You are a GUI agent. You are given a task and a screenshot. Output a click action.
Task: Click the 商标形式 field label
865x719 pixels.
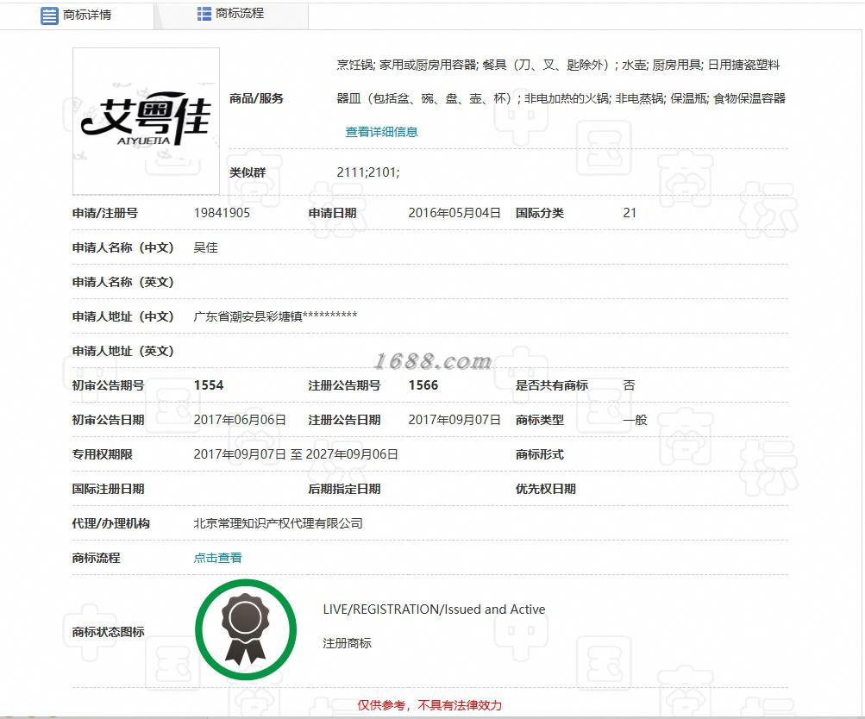540,454
